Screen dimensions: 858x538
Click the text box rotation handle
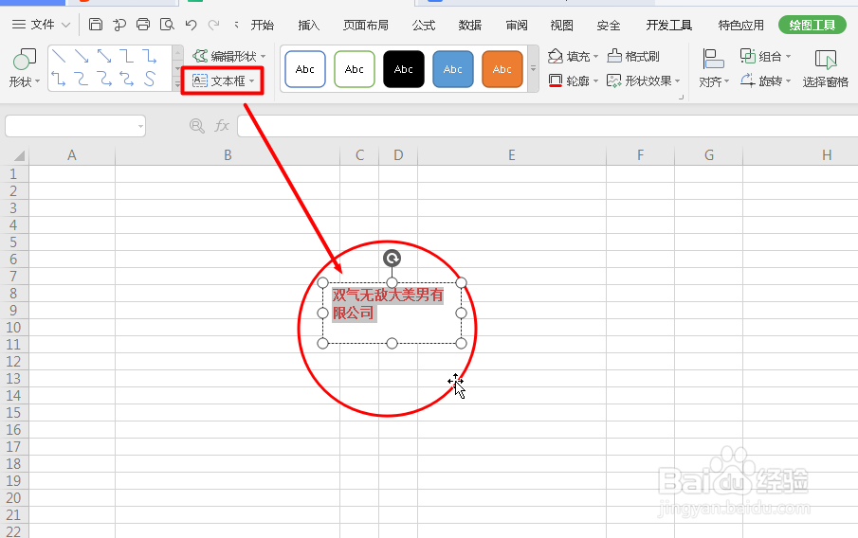392,258
